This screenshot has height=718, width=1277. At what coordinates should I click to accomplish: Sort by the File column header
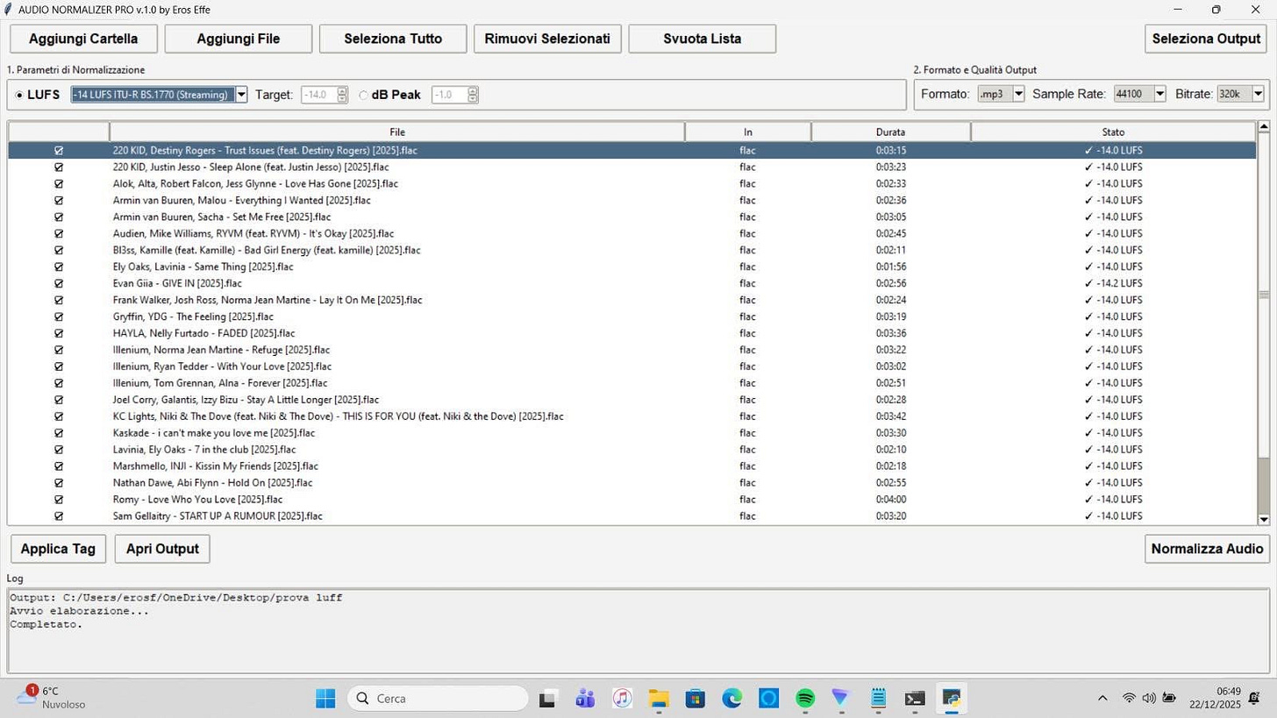(x=397, y=132)
